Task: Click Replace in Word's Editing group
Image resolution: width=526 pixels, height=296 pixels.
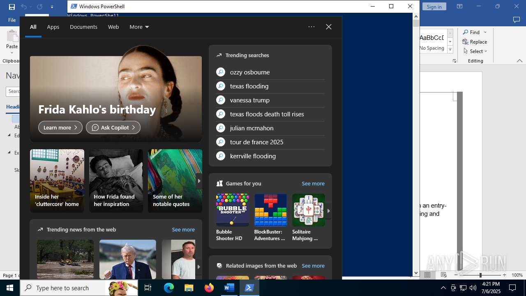Action: coord(475,42)
